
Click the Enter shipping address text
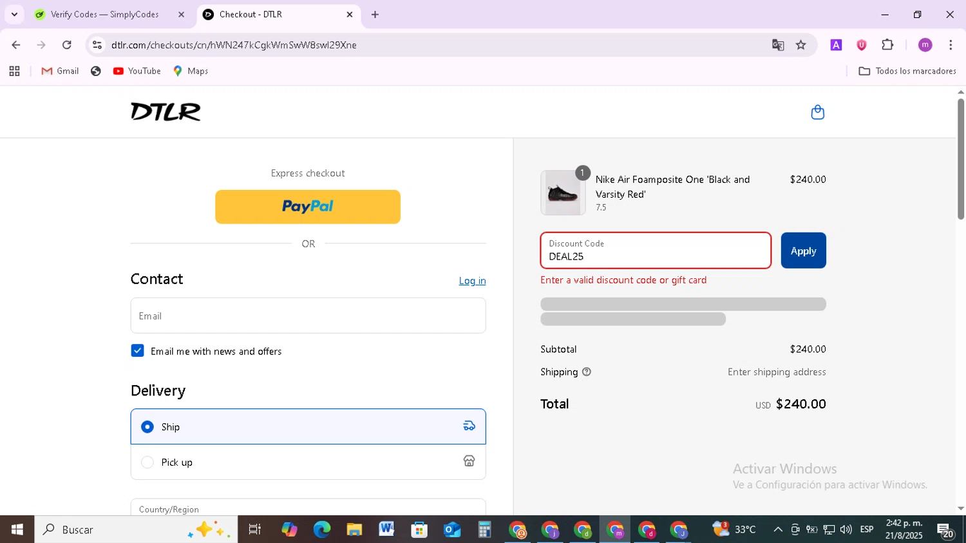[x=777, y=372]
